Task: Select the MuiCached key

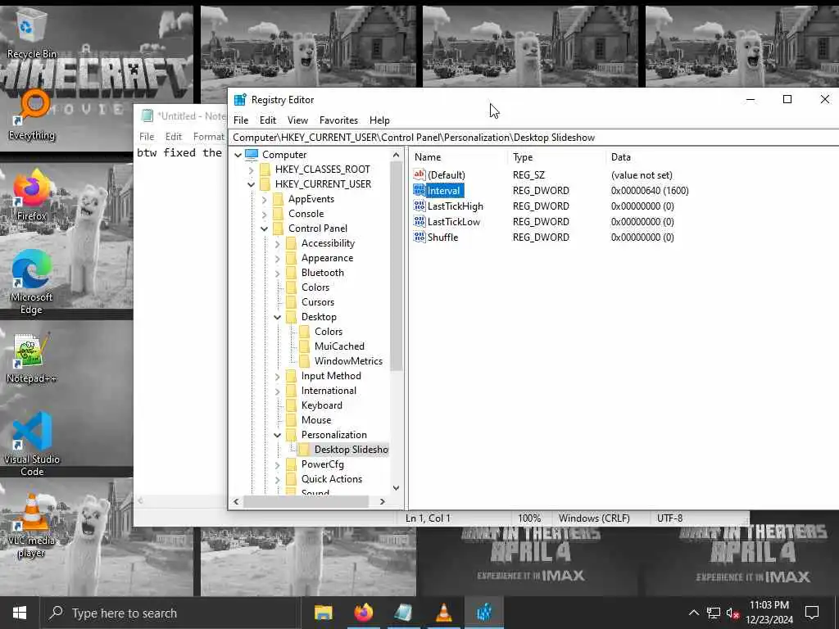Action: [339, 346]
